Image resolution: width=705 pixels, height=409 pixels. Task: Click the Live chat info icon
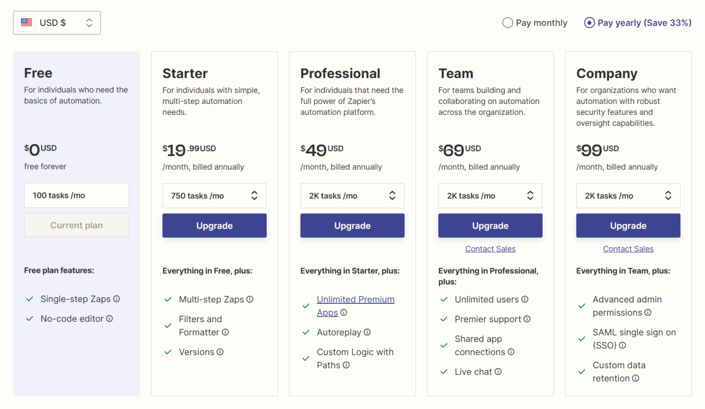(499, 371)
